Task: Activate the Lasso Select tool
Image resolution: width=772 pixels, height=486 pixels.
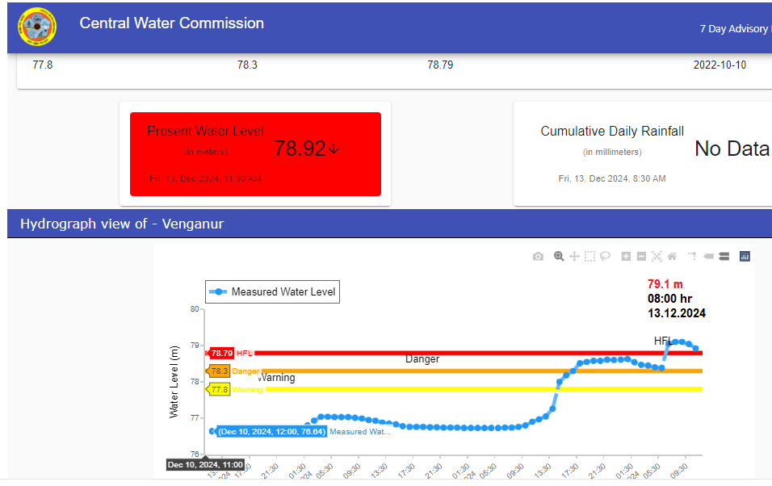Action: point(605,257)
